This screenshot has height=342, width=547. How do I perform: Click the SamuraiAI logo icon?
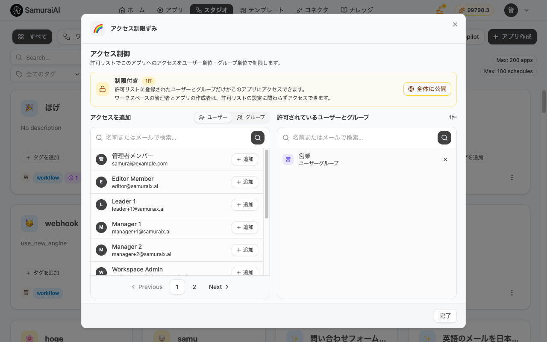(x=17, y=10)
